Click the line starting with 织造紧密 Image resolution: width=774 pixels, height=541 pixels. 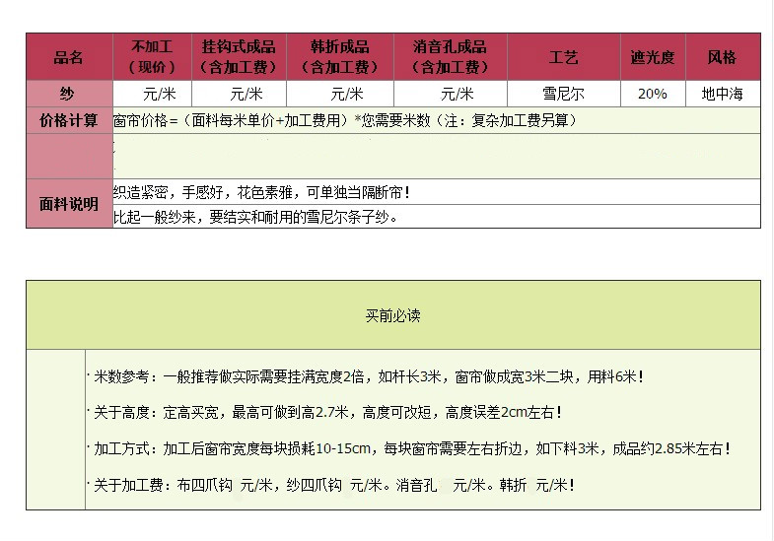coord(261,192)
